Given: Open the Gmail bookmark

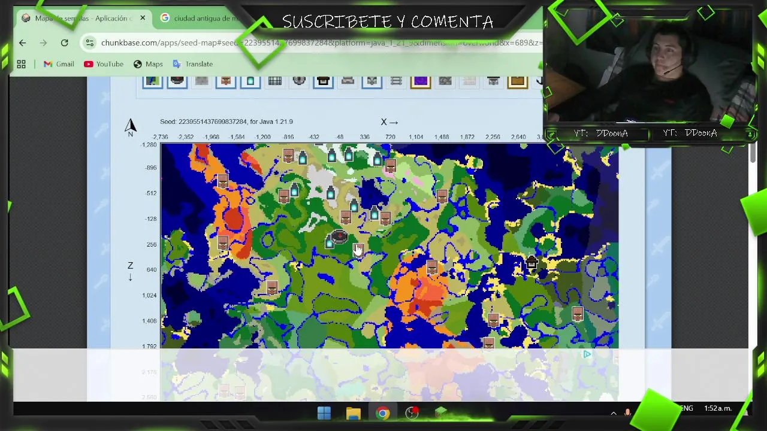Looking at the screenshot, I should coord(59,64).
